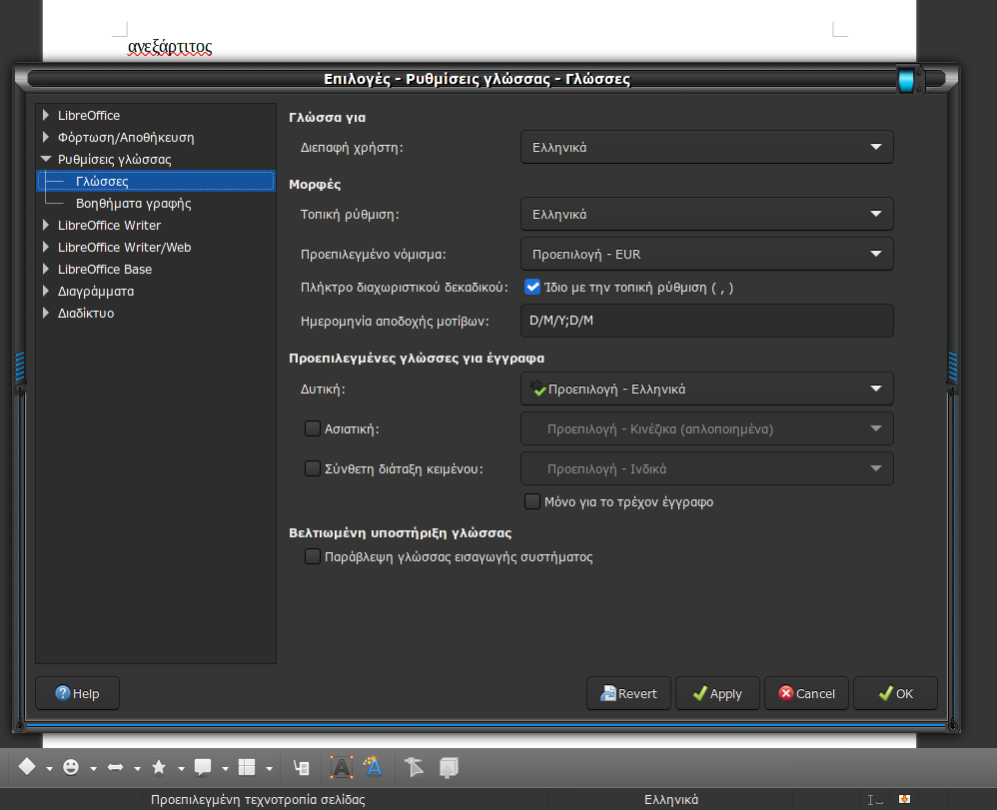The width and height of the screenshot is (997, 810).
Task: Click Προεπιλεγμένη τεχνοτροπία σελίδας in status bar
Action: pos(258,799)
